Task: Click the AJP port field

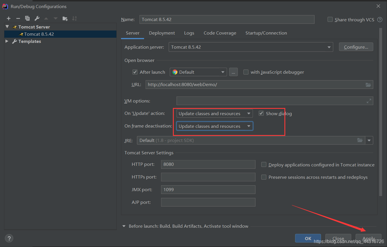Action: [208, 202]
